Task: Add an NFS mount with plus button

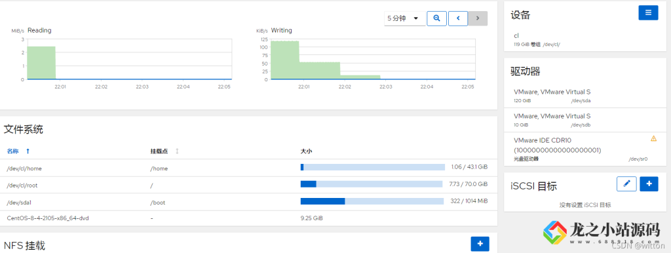Action: pos(480,244)
